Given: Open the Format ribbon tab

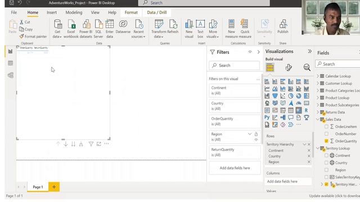Looking at the screenshot, I should point(131,12).
